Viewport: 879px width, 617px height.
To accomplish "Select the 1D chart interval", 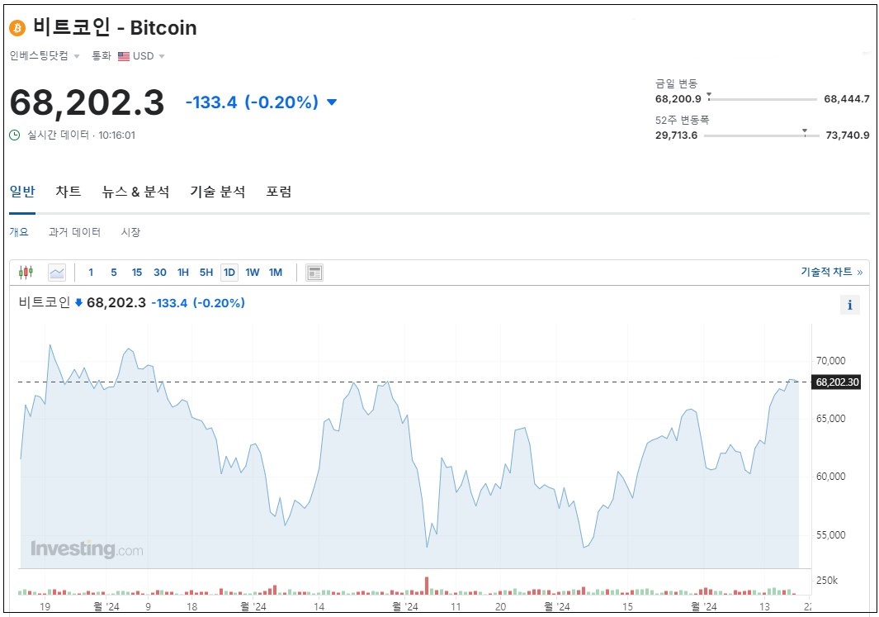I will click(x=229, y=273).
